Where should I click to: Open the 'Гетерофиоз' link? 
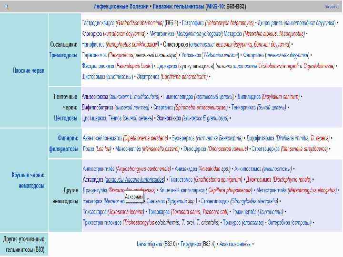pos(193,23)
